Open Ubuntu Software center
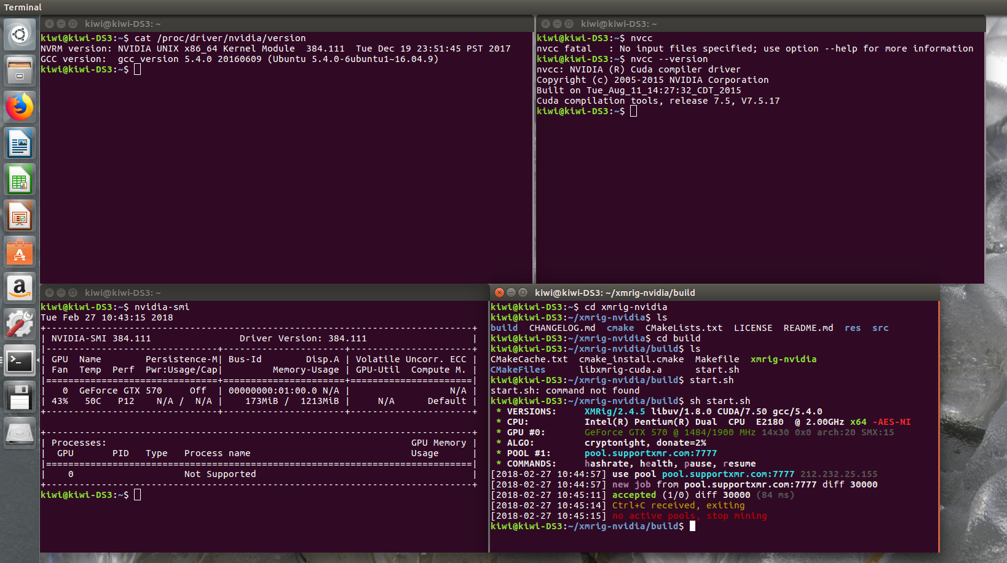Image resolution: width=1007 pixels, height=563 pixels. tap(20, 252)
